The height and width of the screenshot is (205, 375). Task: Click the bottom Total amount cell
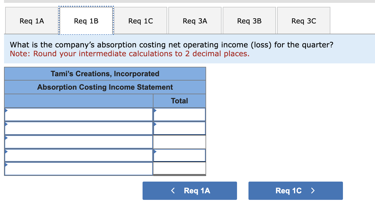[179, 168]
